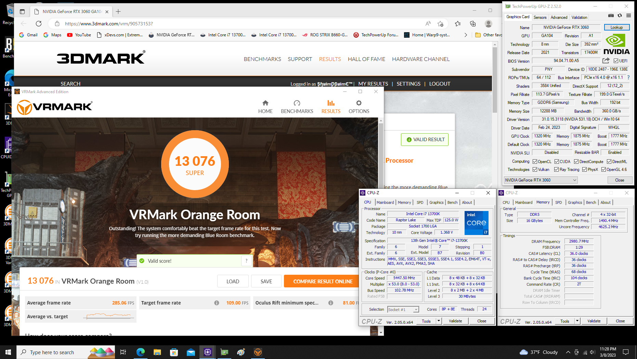637x359 pixels.
Task: Toggle the CUDA checkbox
Action: (x=557, y=161)
